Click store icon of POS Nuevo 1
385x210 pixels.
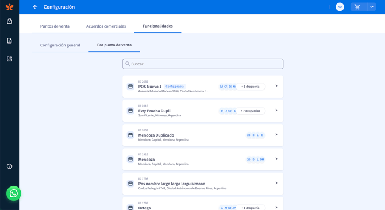pyautogui.click(x=130, y=87)
